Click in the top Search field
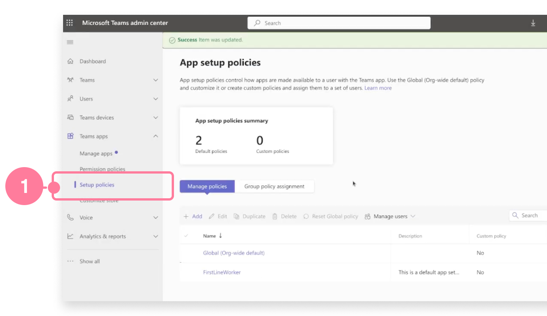The height and width of the screenshot is (316, 547). tap(339, 23)
